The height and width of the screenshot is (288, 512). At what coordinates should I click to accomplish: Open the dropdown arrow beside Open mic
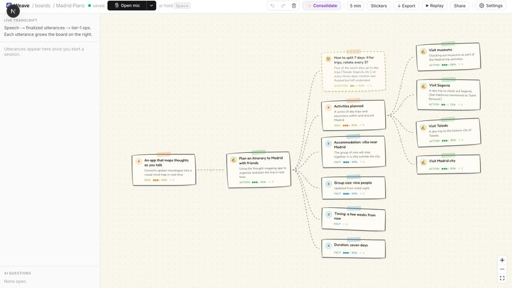coord(151,6)
